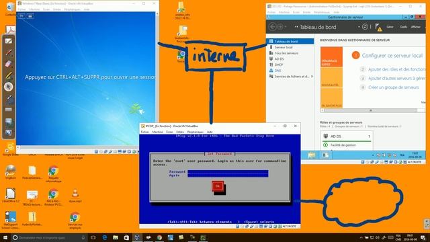Activate the mouse pointer tool in annotation toolbar

(9, 87)
